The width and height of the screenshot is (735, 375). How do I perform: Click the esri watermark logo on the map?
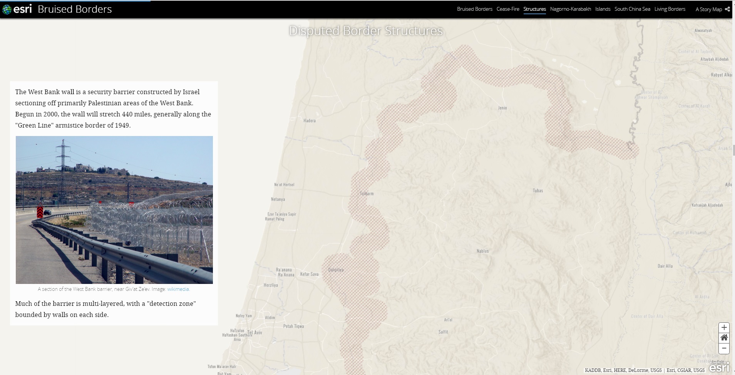tap(719, 367)
